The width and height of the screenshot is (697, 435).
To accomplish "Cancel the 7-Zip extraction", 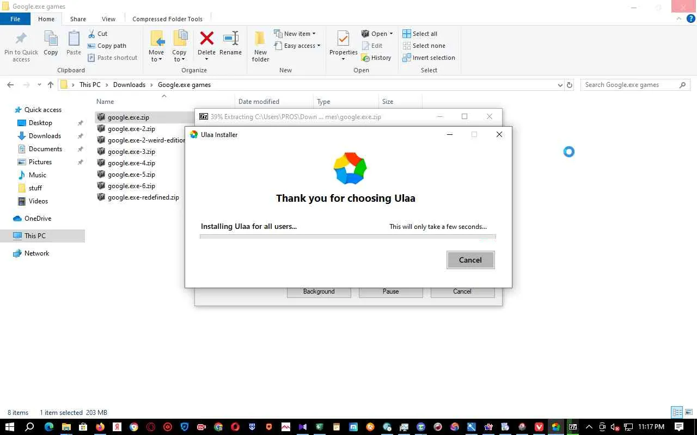I will click(462, 291).
